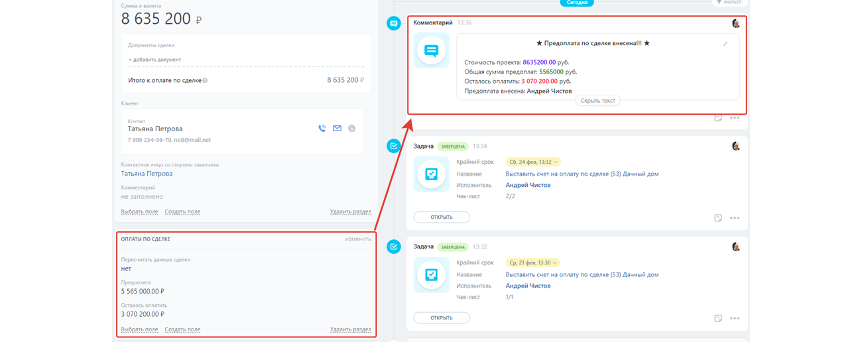Open the Фильтр timeline filter
The height and width of the screenshot is (342, 862).
coord(728,3)
